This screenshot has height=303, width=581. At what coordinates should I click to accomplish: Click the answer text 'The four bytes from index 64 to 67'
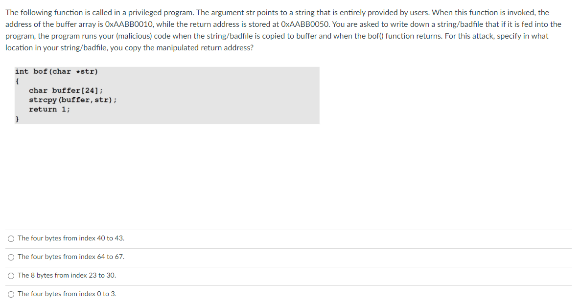70,257
